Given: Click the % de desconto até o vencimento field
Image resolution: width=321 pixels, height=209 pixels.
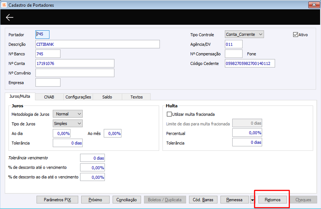Looking at the screenshot, I should pyautogui.click(x=93, y=168).
